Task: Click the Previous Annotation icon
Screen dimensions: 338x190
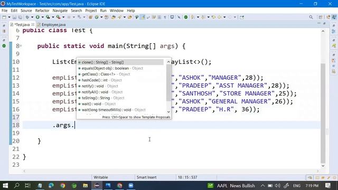Action: point(203,17)
